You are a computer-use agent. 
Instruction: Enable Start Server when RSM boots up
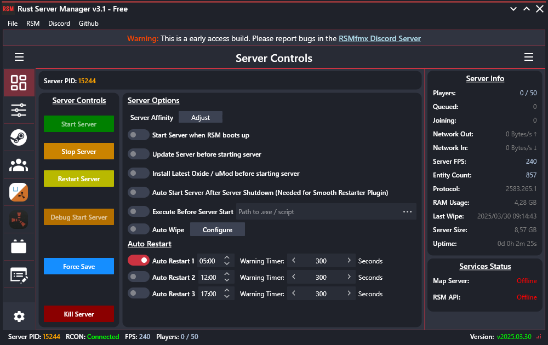[139, 135]
